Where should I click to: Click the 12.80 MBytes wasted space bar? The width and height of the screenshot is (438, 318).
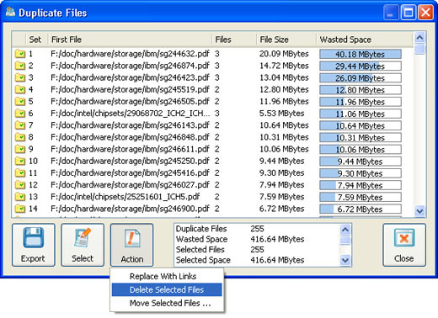(x=361, y=90)
